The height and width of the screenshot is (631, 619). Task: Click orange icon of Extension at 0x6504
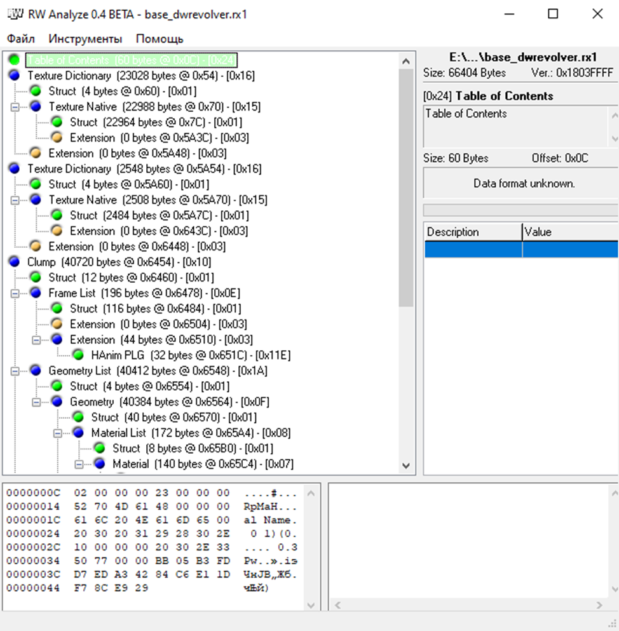(57, 324)
